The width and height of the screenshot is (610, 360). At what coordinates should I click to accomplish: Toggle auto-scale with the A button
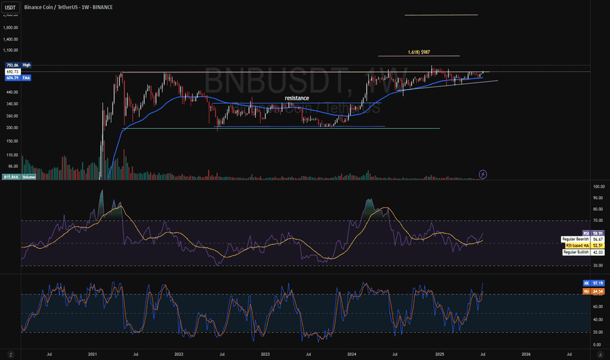600,355
